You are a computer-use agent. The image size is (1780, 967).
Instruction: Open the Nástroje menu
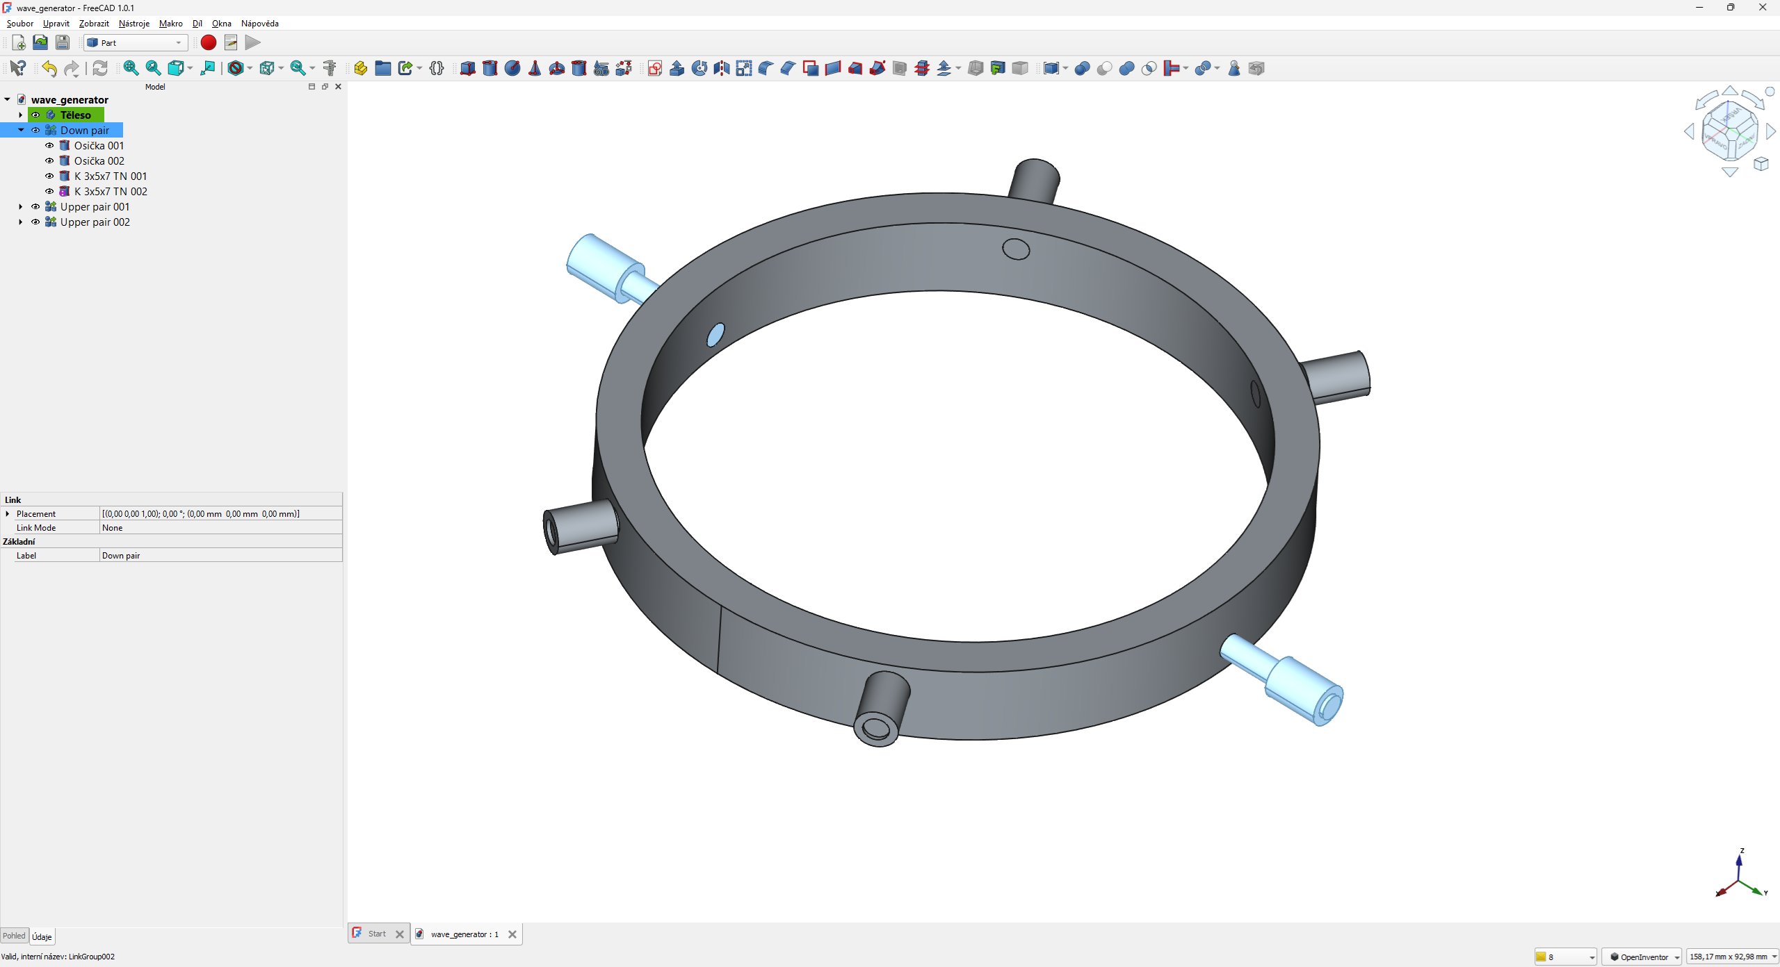point(133,24)
